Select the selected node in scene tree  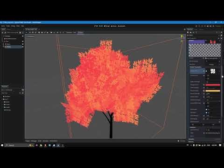click(x=13, y=47)
